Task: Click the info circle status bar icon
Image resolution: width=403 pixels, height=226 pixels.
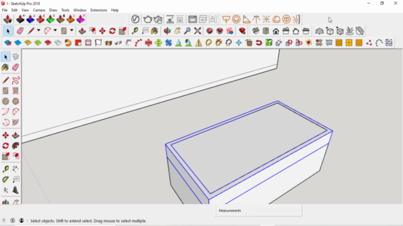Action: tap(13, 220)
